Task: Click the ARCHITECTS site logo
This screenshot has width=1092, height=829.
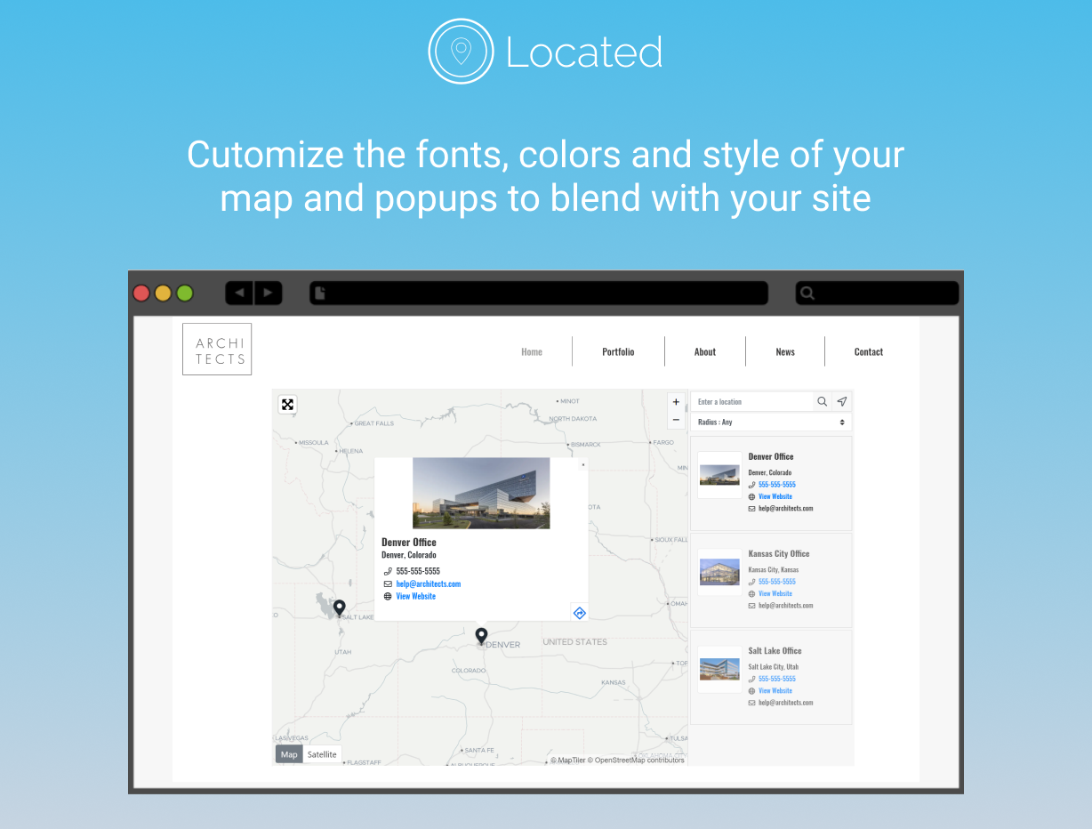Action: coord(217,350)
